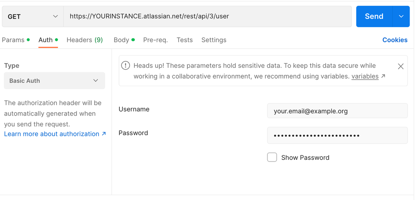The image size is (420, 200).
Task: Click the external arrow icon beside variables
Action: click(x=383, y=76)
